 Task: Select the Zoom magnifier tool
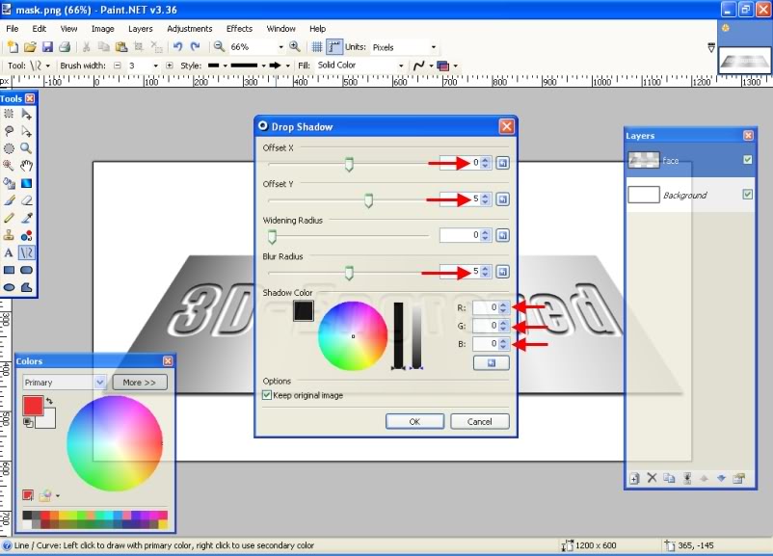coord(26,148)
